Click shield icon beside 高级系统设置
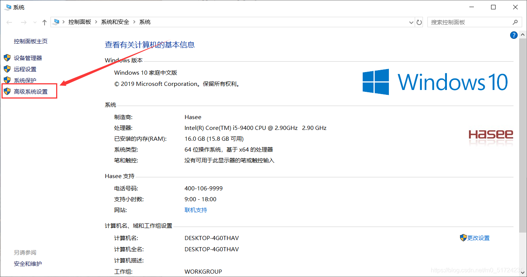Screen dimensions: 527x277 [7, 91]
